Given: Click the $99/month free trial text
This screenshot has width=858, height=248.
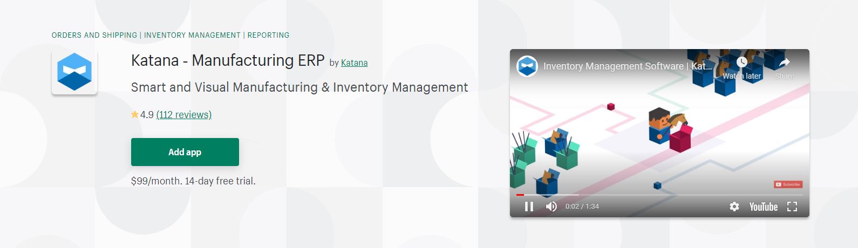Looking at the screenshot, I should pos(193,181).
